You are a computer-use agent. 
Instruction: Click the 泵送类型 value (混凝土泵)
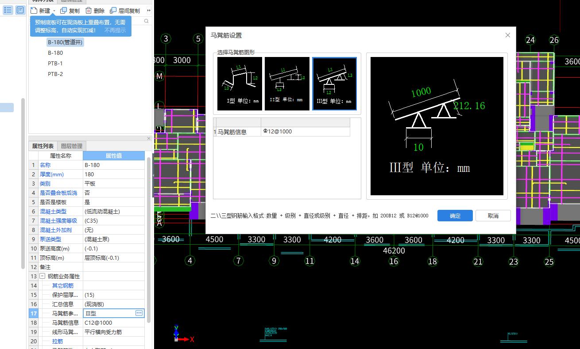tap(113, 239)
